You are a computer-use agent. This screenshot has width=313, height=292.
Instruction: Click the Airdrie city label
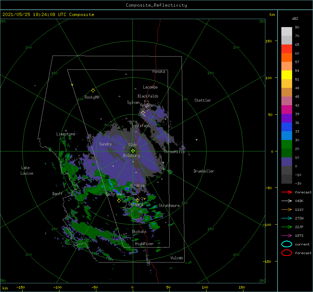pos(137,185)
